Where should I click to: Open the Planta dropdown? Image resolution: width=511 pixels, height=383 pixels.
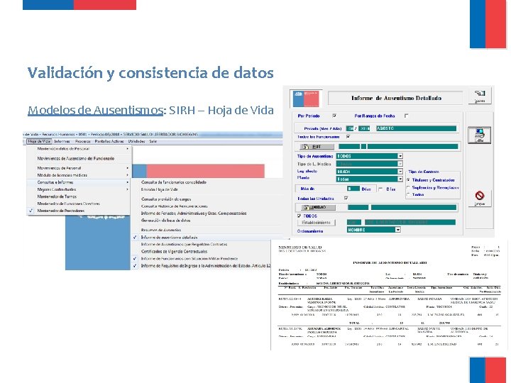pyautogui.click(x=400, y=179)
